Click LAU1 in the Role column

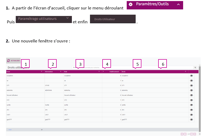66,115
